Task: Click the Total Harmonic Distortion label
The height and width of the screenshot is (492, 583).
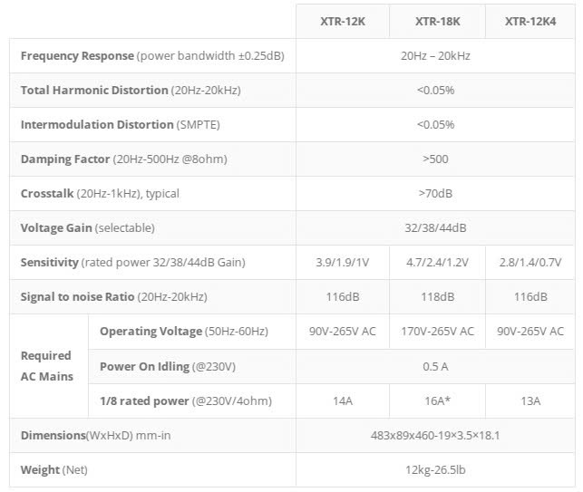Action: [x=130, y=91]
